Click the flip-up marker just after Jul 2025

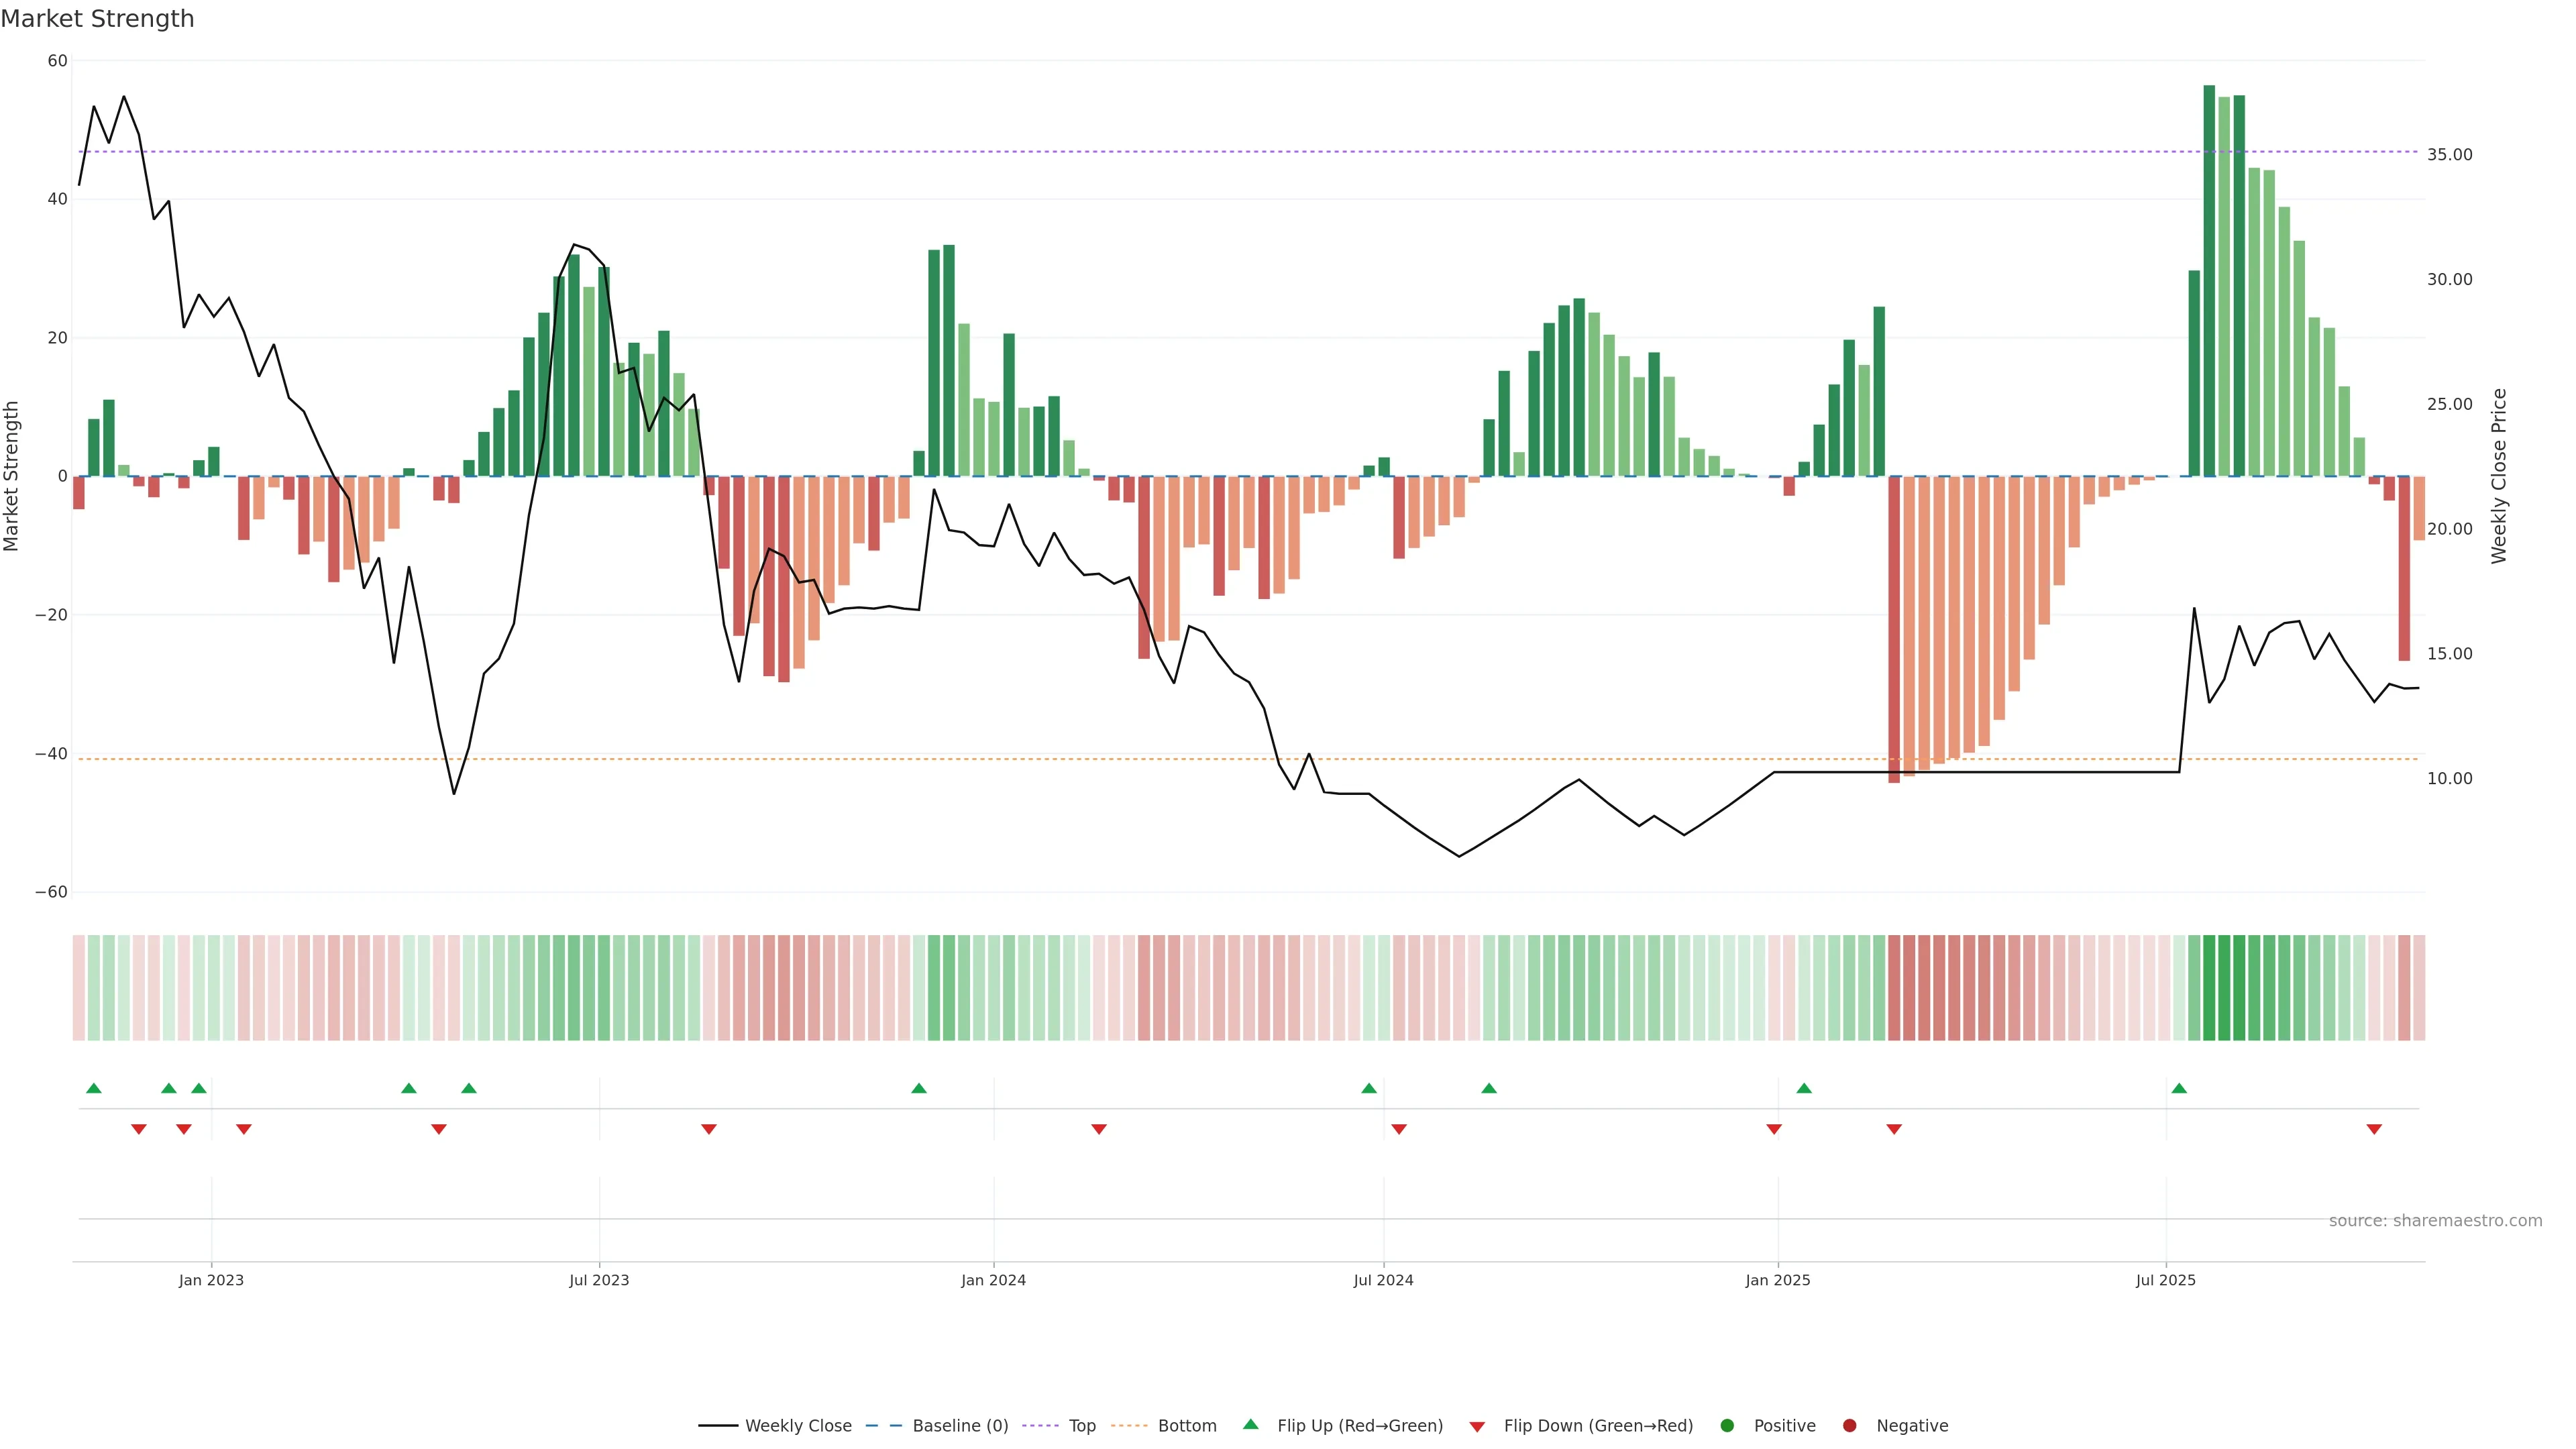click(x=2179, y=1088)
